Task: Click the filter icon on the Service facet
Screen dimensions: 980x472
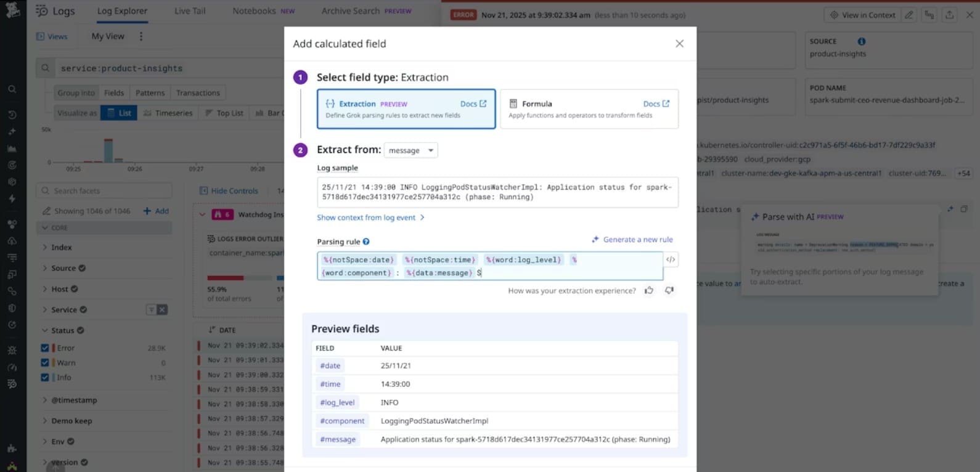Action: tap(151, 309)
